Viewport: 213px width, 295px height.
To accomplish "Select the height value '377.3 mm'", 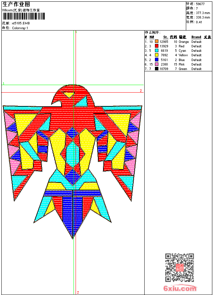I will pyautogui.click(x=203, y=13).
